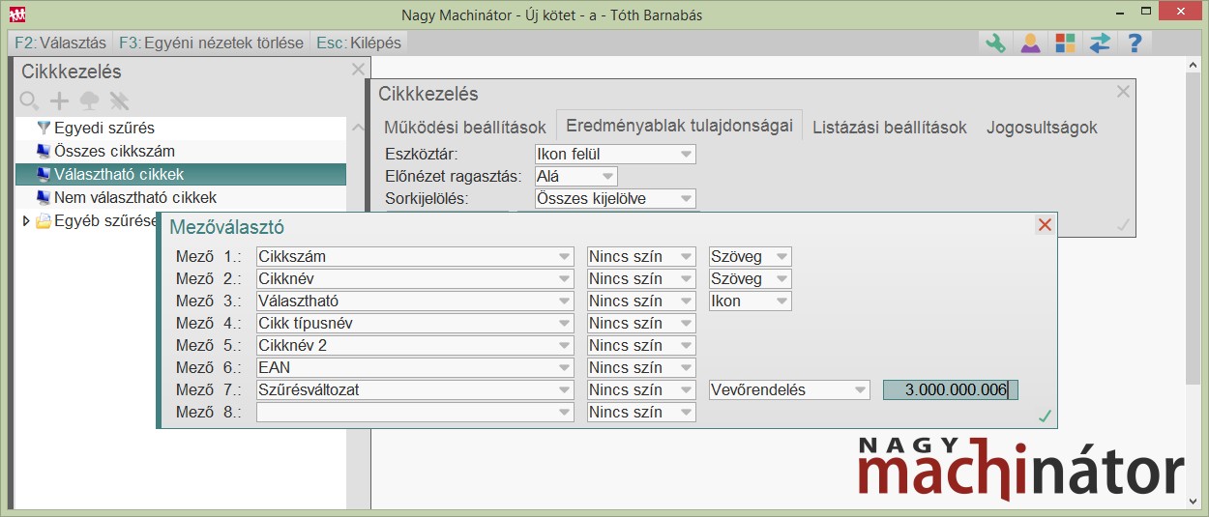1209x517 pixels.
Task: Open help with the question mark icon
Action: click(1135, 43)
